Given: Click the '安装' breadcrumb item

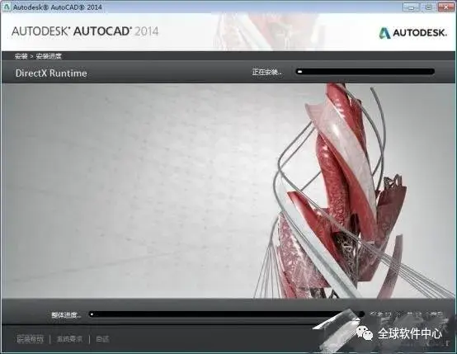Looking at the screenshot, I should point(21,56).
